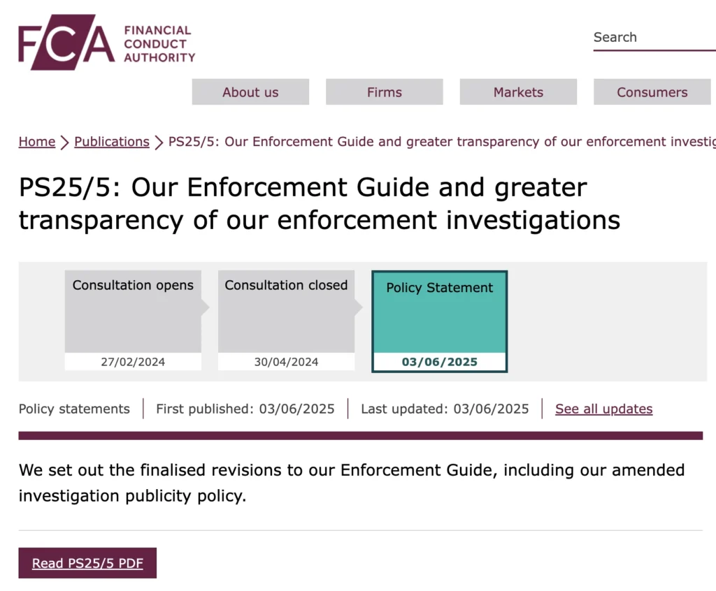Click the 03/06/2025 highlighted date
The width and height of the screenshot is (716, 591).
click(439, 362)
